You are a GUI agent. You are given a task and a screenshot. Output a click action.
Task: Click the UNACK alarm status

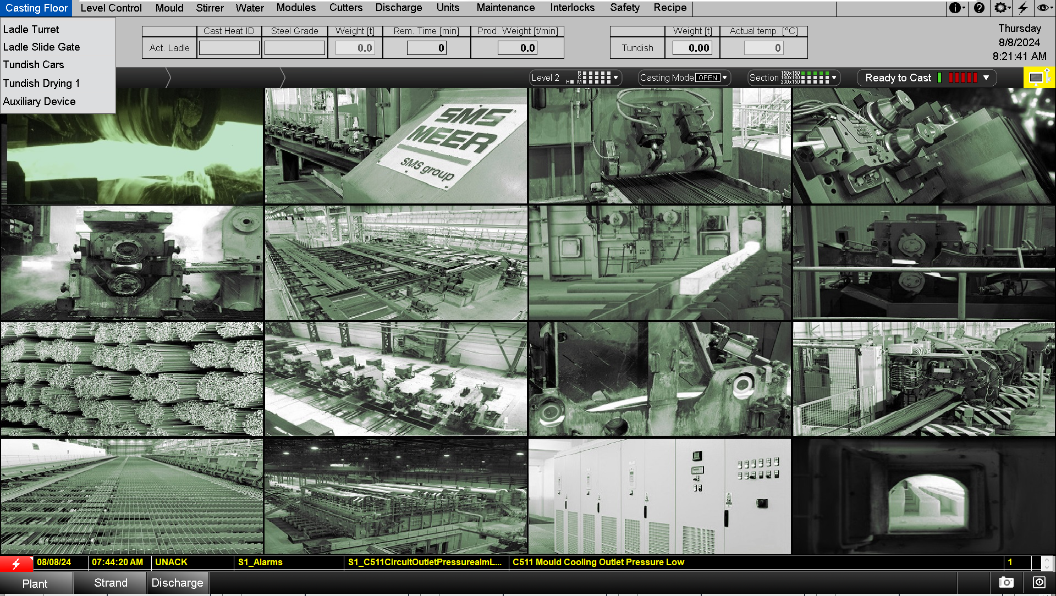[171, 562]
